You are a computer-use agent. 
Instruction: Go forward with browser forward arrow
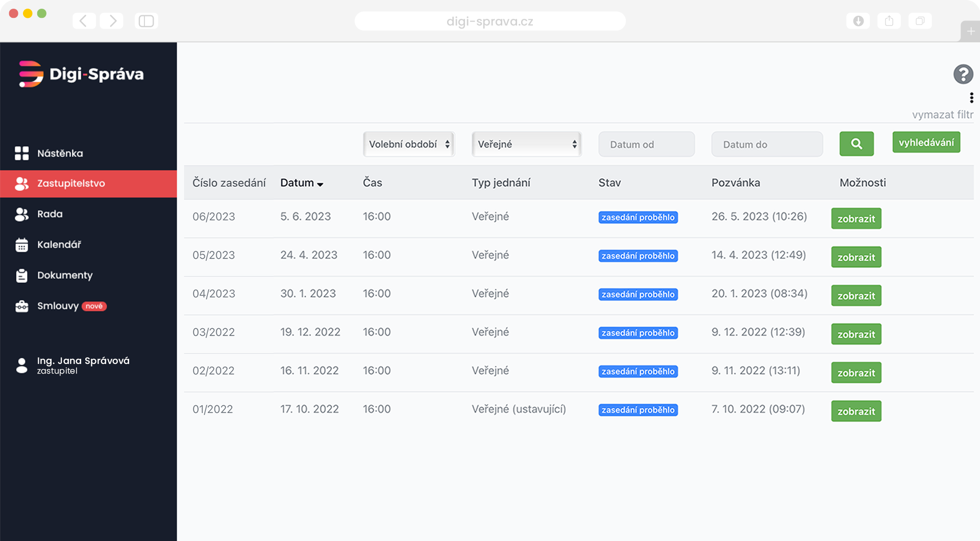click(112, 21)
